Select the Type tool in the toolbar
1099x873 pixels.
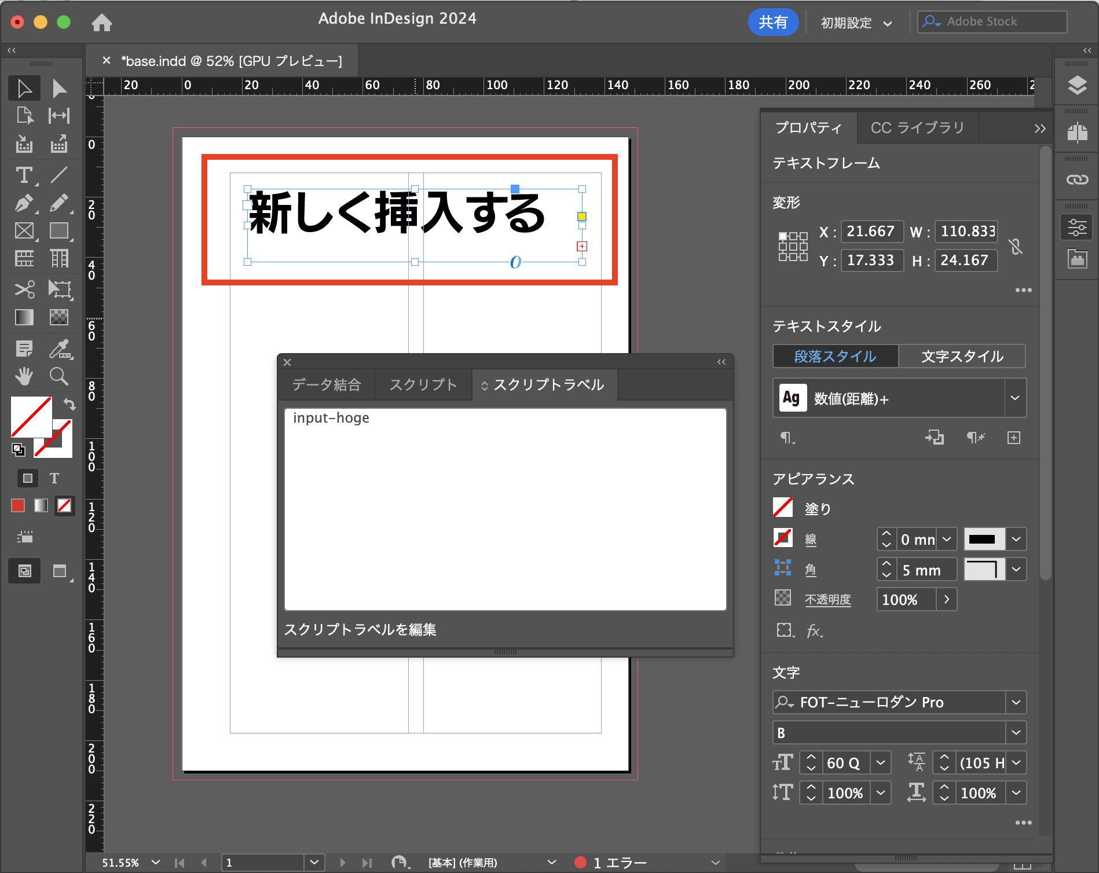click(x=24, y=175)
